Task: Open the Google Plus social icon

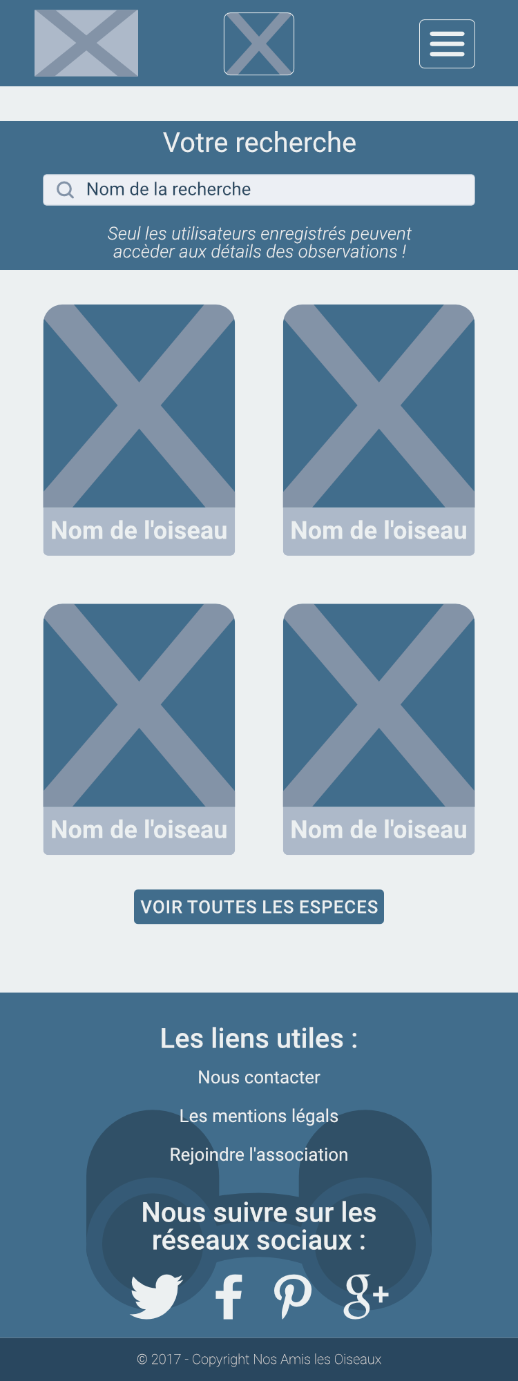Action: [x=366, y=1296]
